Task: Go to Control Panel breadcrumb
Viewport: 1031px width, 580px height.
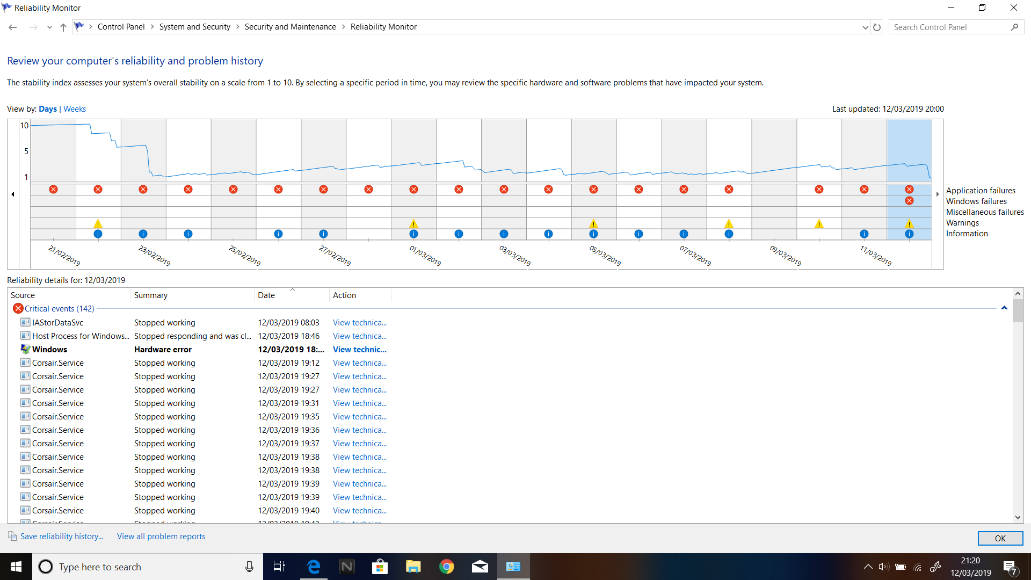Action: [x=121, y=27]
